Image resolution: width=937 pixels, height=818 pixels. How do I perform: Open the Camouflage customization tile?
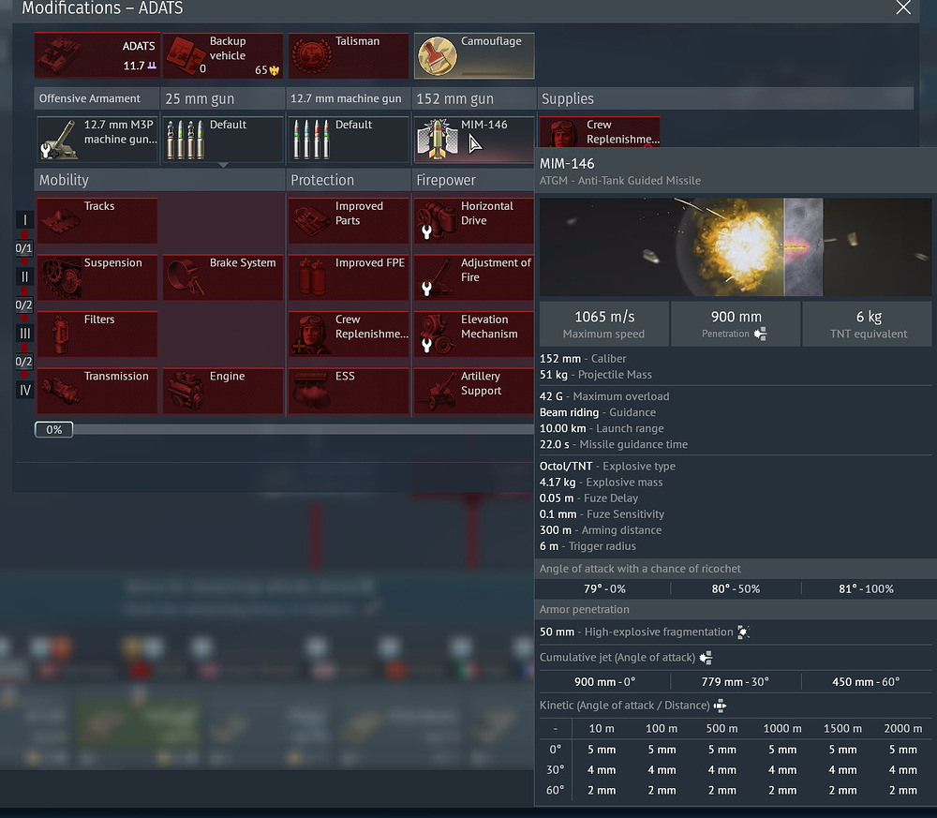(474, 56)
